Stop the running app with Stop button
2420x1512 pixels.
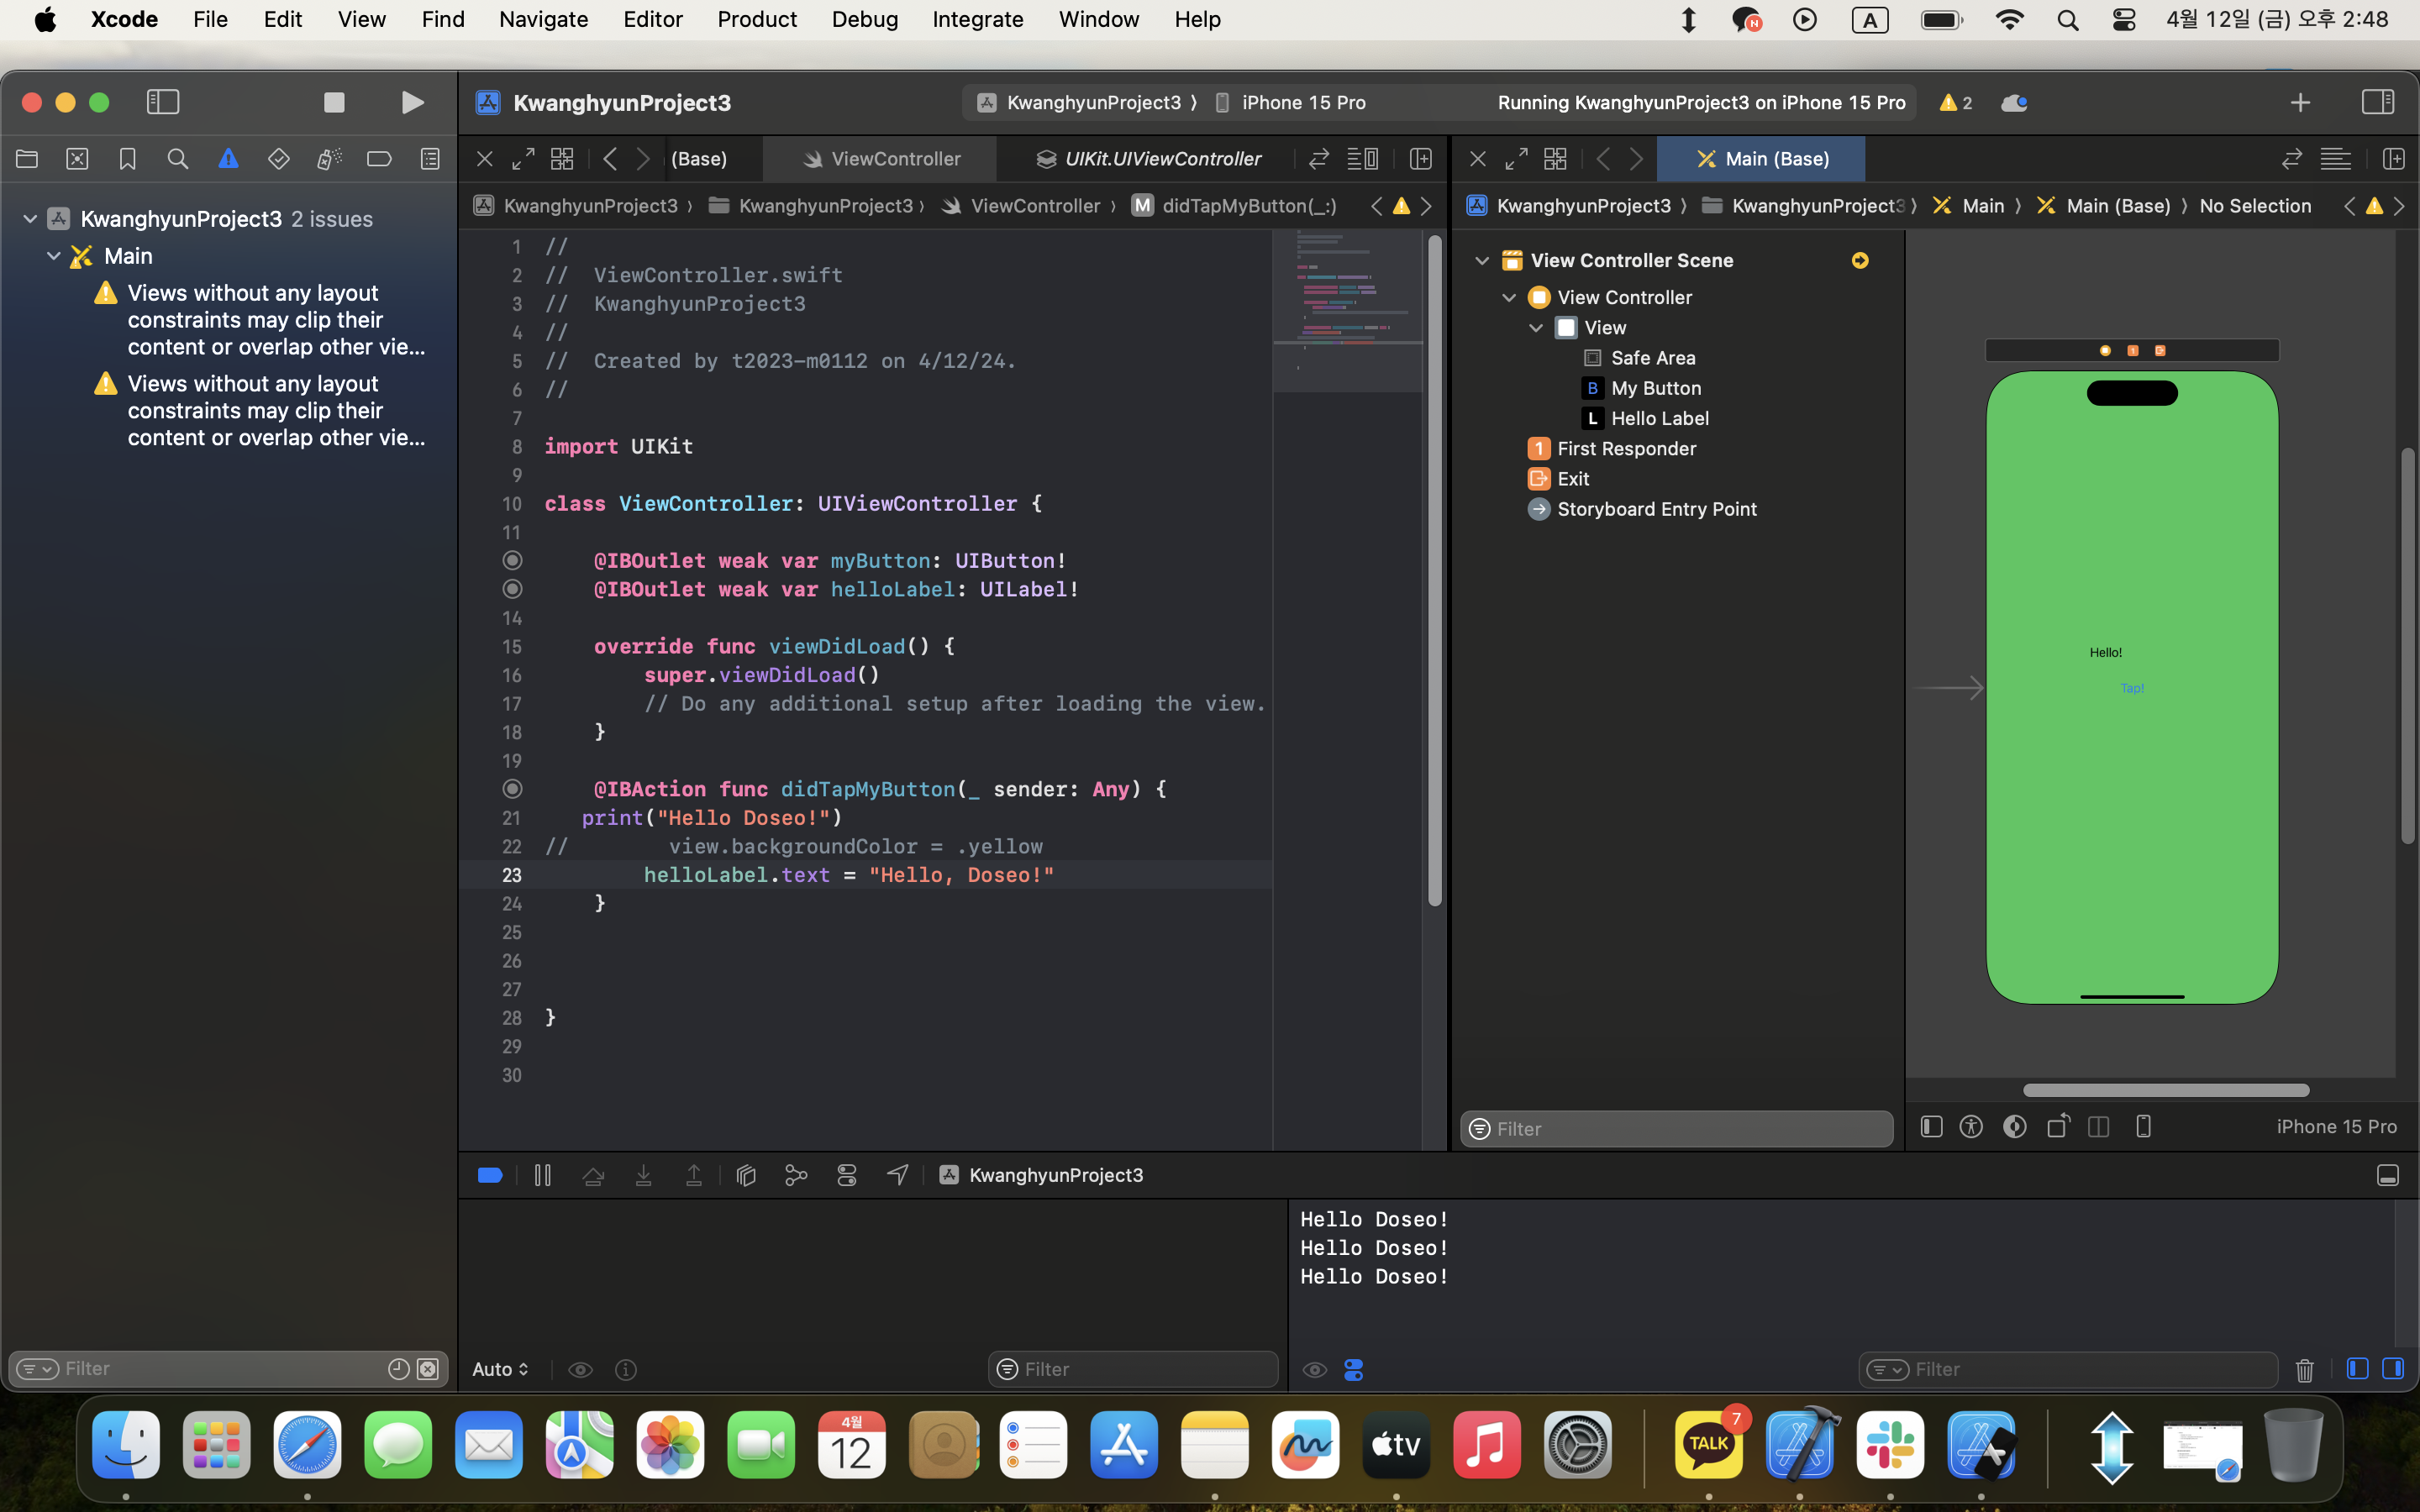coord(334,102)
